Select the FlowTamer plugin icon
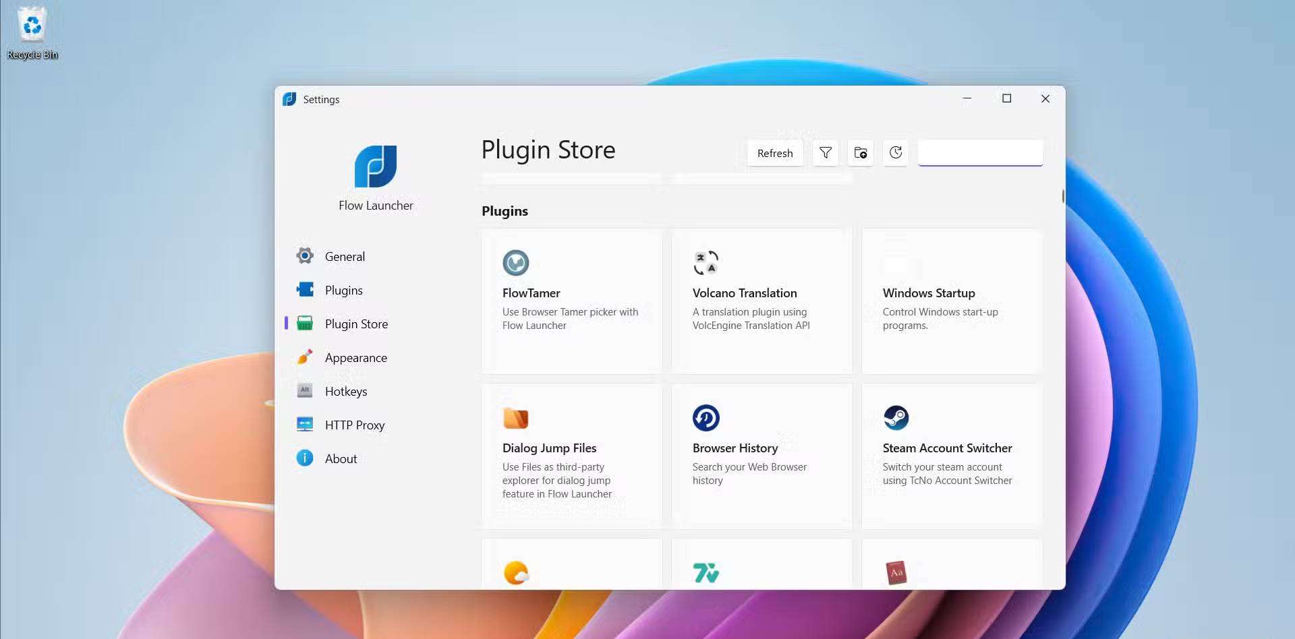 [516, 263]
